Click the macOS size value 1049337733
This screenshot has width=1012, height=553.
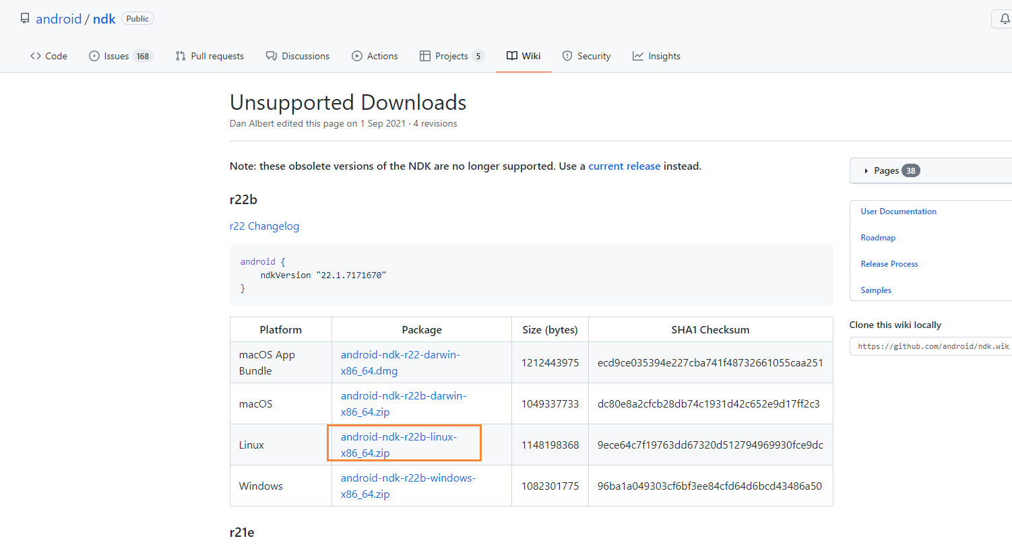coord(550,403)
